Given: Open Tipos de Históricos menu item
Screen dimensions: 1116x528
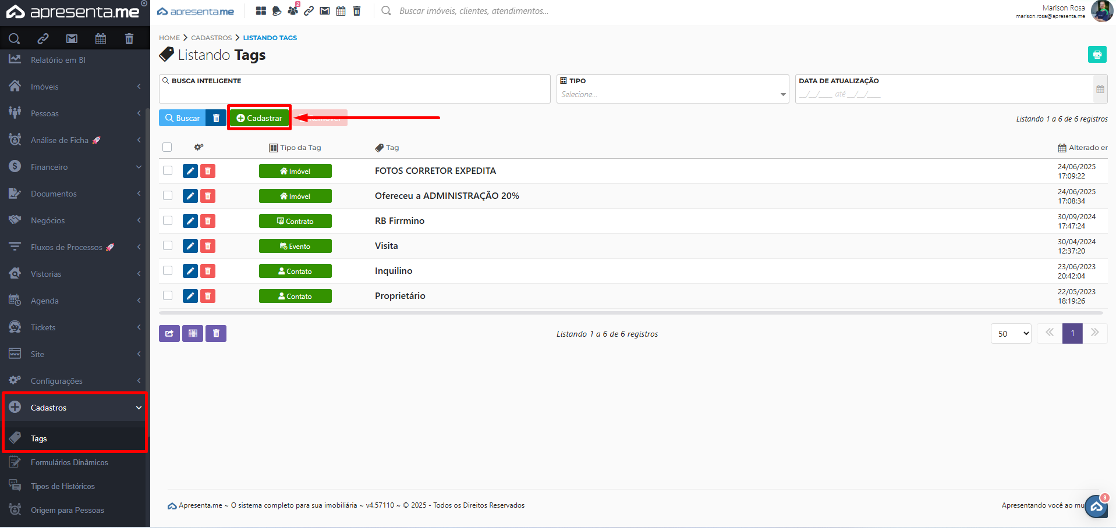Looking at the screenshot, I should pos(63,486).
